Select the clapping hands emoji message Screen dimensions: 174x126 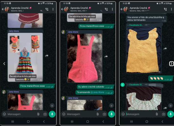[161, 79]
